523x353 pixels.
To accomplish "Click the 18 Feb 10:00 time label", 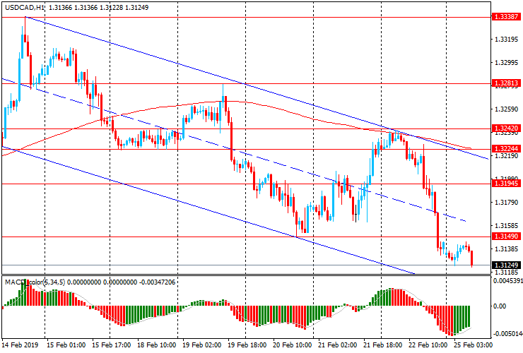I will pos(157,345).
